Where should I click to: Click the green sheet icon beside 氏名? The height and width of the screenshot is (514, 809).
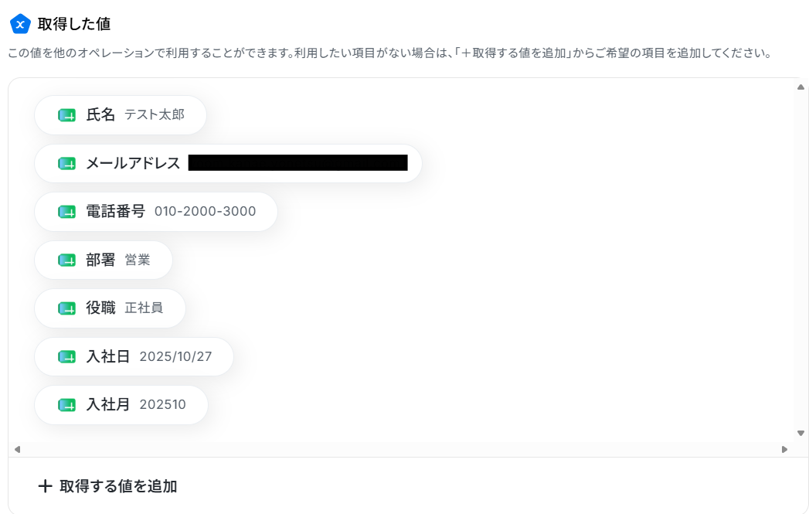click(66, 115)
